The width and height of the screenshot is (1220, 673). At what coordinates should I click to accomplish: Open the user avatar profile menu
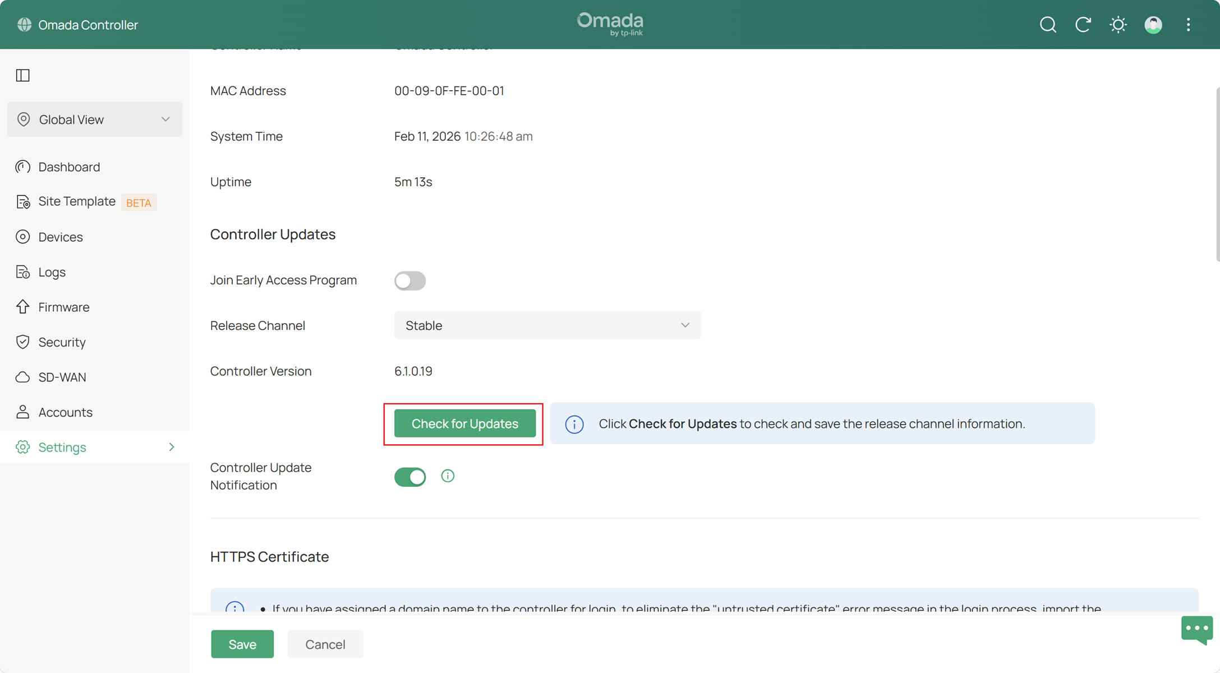(x=1153, y=25)
